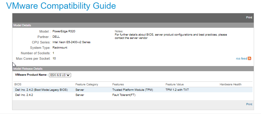Click the TPM 1.2 with TXT value

[x=177, y=90]
